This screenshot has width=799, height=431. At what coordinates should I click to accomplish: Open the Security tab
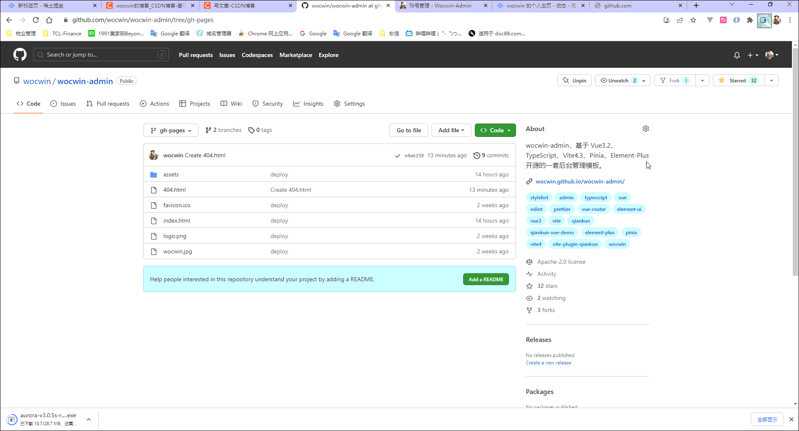268,104
